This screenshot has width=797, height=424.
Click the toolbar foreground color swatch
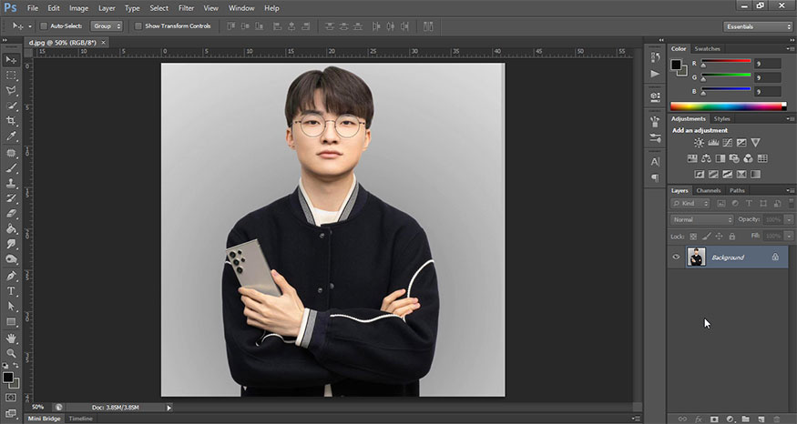[x=7, y=378]
